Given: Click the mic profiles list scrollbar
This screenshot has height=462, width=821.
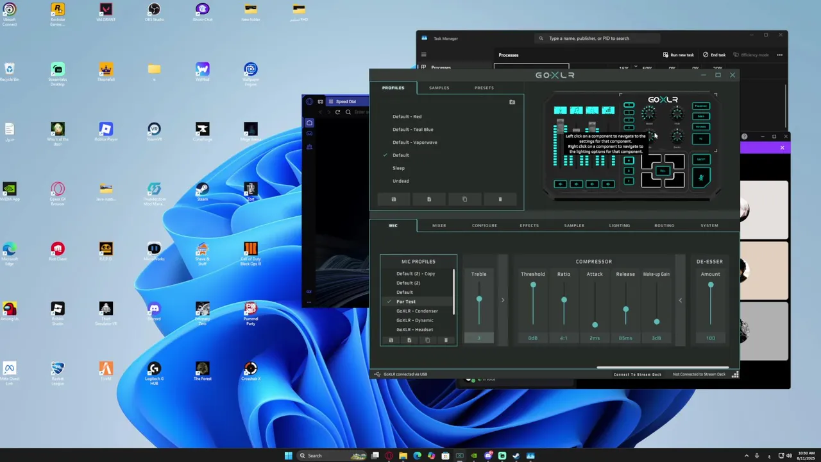Looking at the screenshot, I should [x=454, y=292].
